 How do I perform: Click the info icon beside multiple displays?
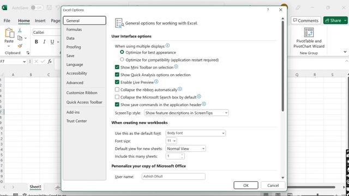(x=167, y=46)
